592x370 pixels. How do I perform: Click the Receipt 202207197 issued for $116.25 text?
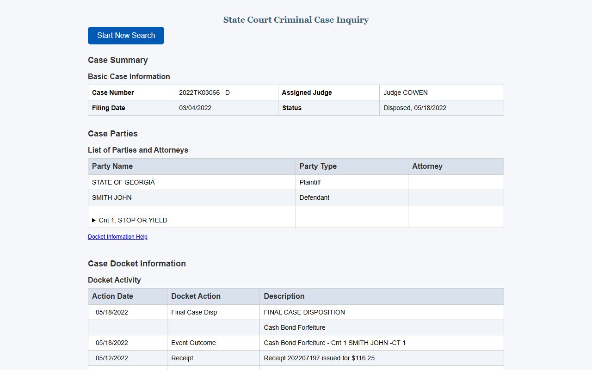click(x=319, y=358)
